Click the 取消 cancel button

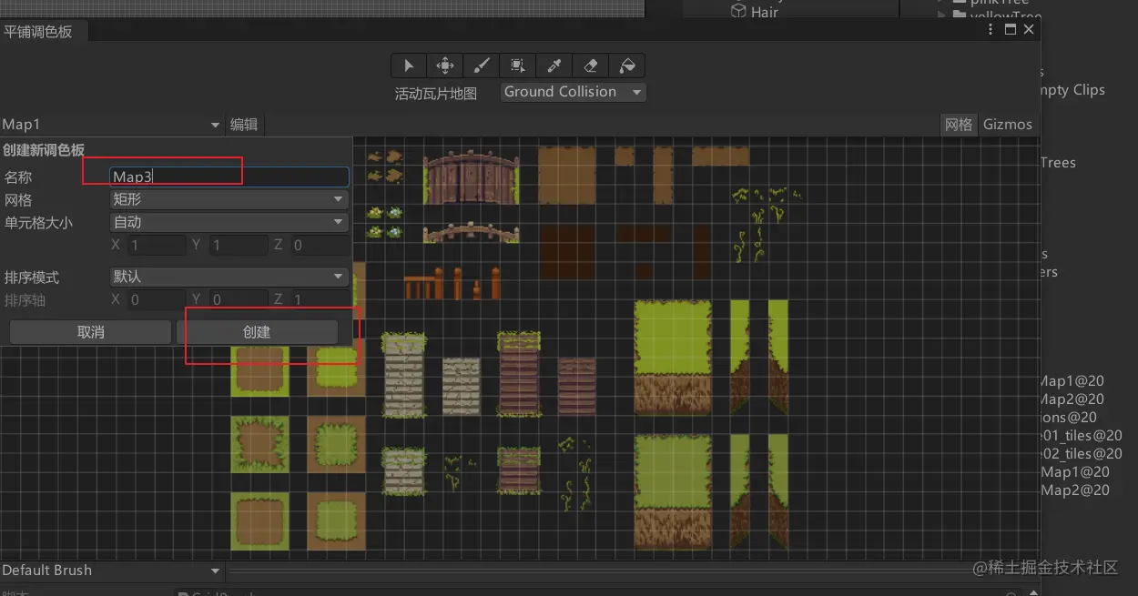click(90, 332)
